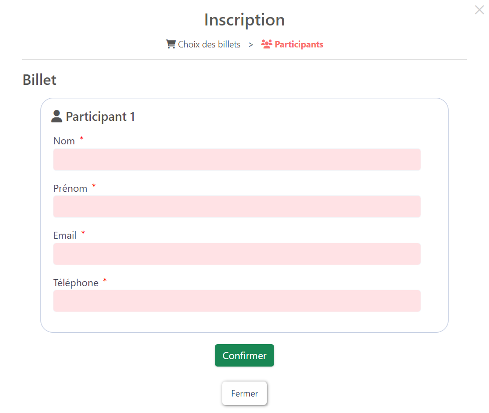489x413 pixels.
Task: Click the Inscription title
Action: [244, 20]
